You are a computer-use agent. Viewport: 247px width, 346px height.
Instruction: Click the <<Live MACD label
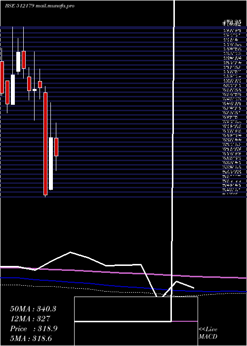(208, 333)
